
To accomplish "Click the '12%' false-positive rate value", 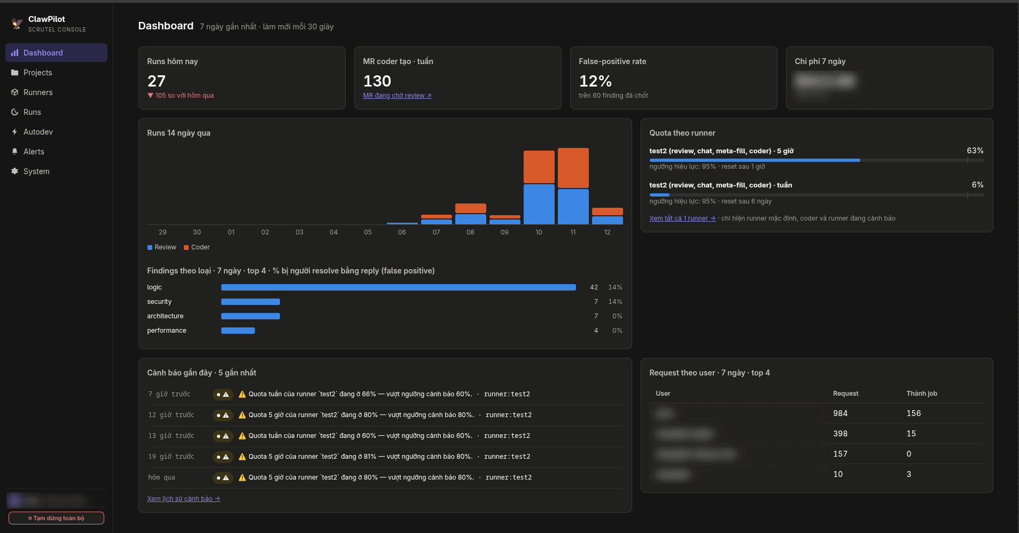I will pyautogui.click(x=595, y=81).
